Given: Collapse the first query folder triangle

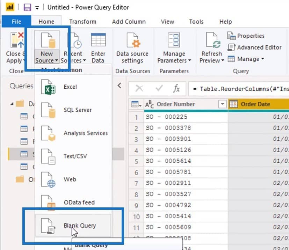Looking at the screenshot, I should (x=12, y=104).
